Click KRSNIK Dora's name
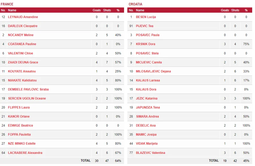 [146, 44]
